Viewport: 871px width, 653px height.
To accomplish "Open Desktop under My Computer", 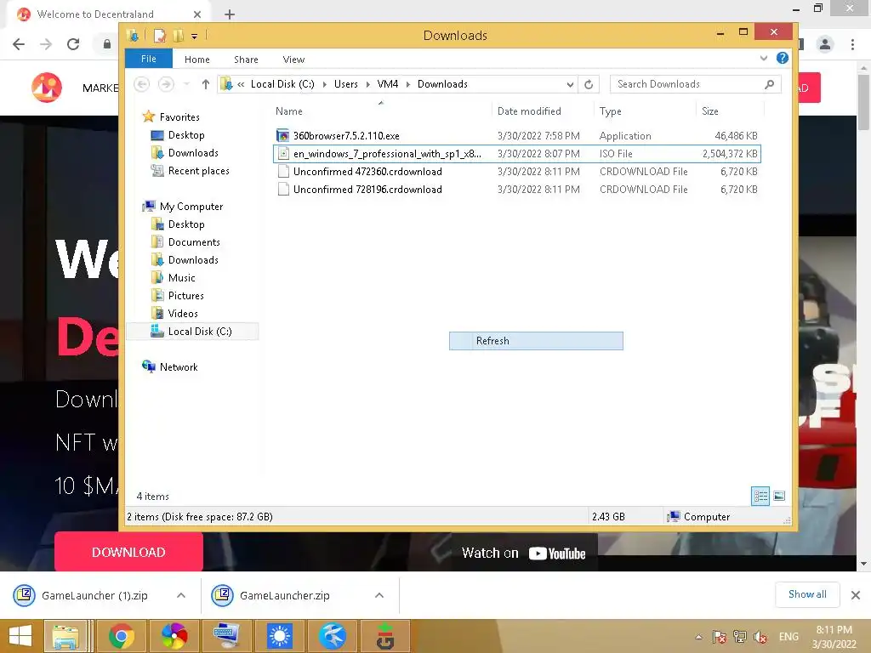I will 186,224.
